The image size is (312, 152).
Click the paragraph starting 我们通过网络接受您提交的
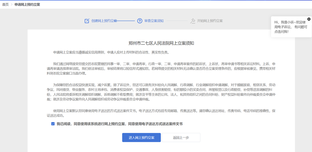tap(161, 69)
